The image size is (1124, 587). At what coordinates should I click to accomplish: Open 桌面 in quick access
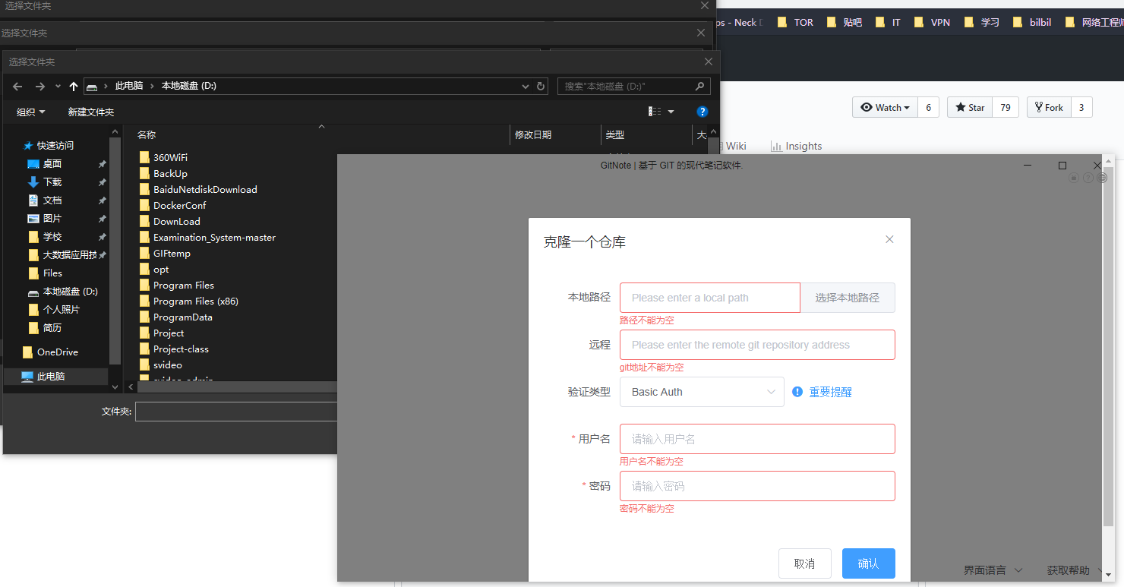point(52,163)
